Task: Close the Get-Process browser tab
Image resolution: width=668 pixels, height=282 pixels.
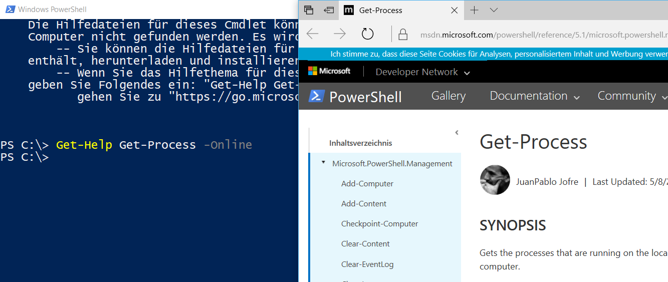Action: (454, 10)
